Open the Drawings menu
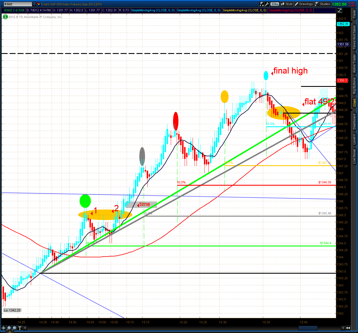358x333 pixels. pyautogui.click(x=304, y=4)
